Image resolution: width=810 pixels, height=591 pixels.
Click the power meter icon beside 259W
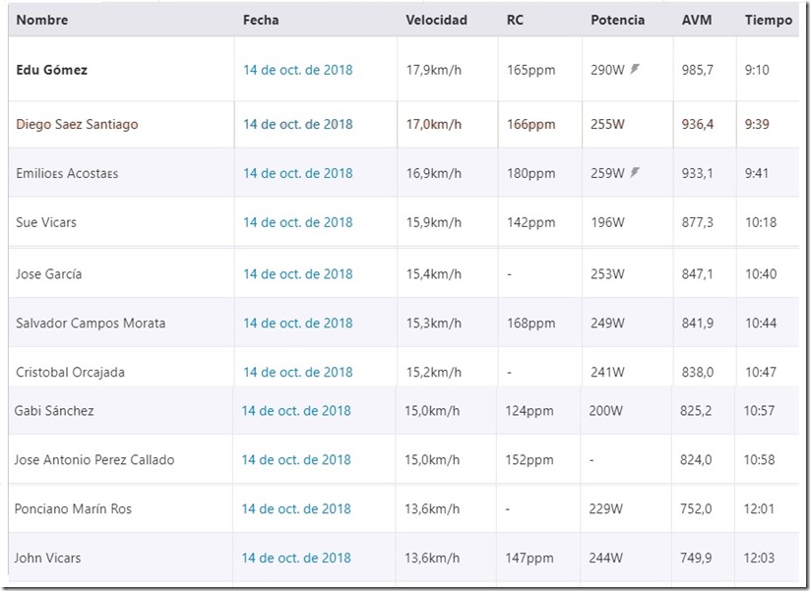pyautogui.click(x=635, y=172)
